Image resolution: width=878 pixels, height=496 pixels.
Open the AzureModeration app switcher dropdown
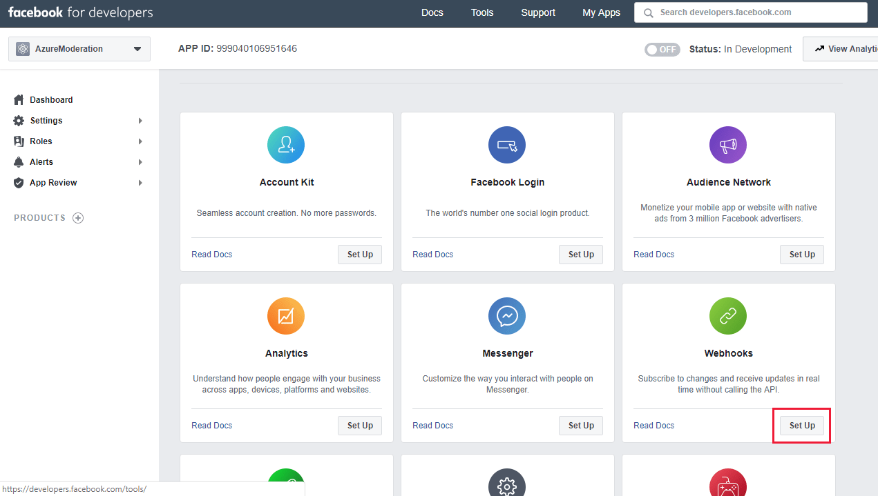click(x=79, y=48)
